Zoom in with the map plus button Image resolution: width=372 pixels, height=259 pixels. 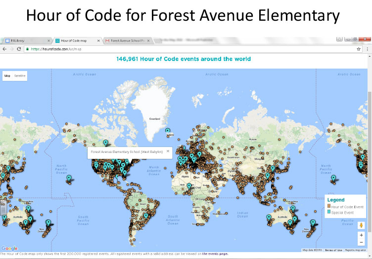coord(361,235)
